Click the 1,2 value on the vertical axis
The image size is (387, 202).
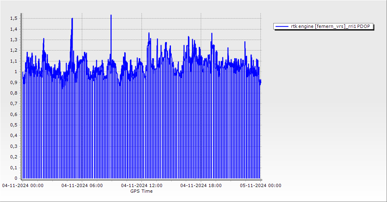coord(14,50)
